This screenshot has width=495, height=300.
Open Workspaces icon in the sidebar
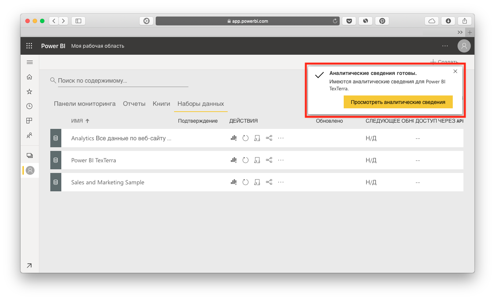click(30, 156)
